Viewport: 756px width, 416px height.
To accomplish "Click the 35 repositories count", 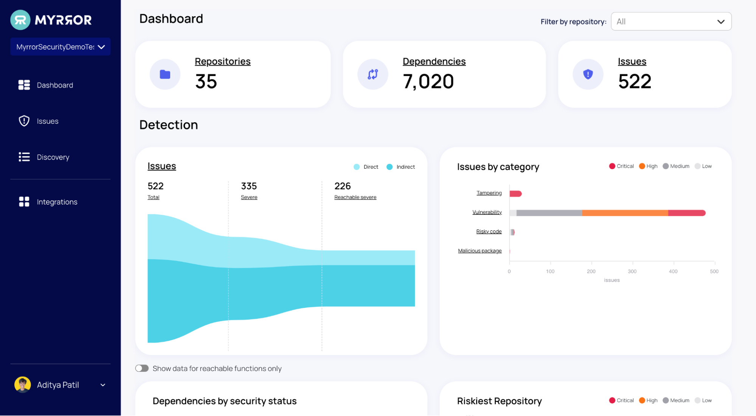I will point(206,81).
